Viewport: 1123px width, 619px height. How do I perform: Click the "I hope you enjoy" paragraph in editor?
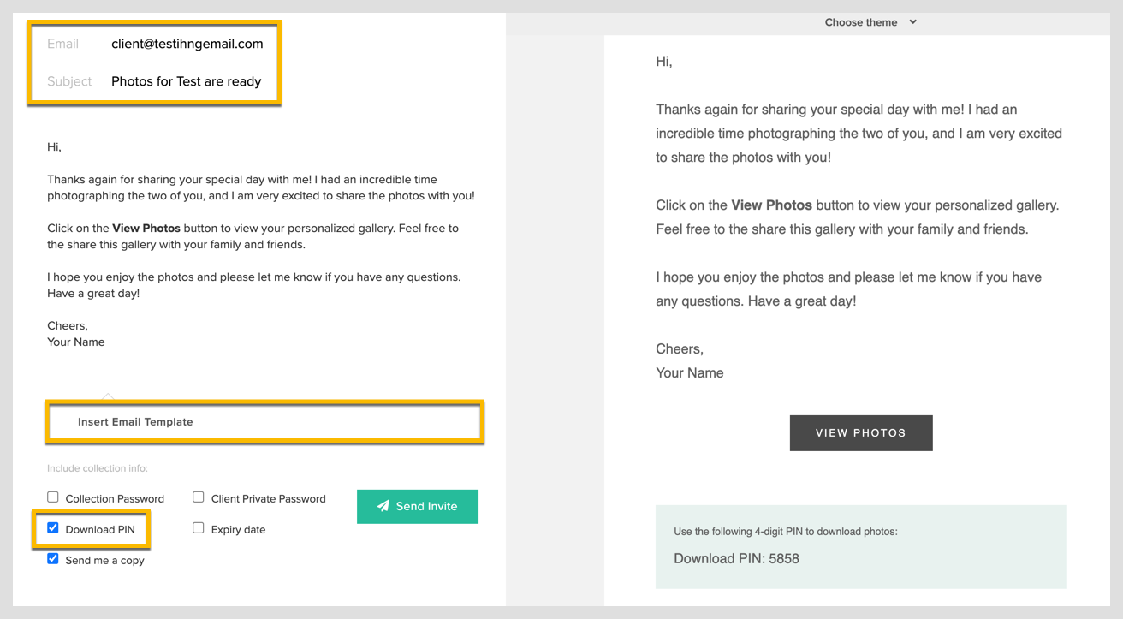[x=254, y=285]
